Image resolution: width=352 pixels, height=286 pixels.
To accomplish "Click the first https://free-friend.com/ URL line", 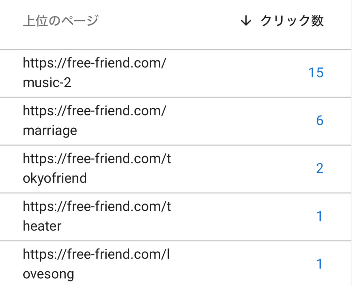I will (95, 63).
